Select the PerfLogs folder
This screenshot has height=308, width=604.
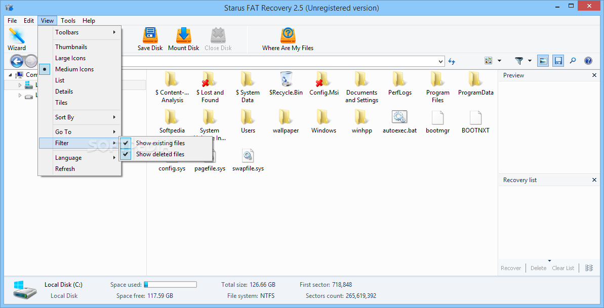tap(400, 83)
